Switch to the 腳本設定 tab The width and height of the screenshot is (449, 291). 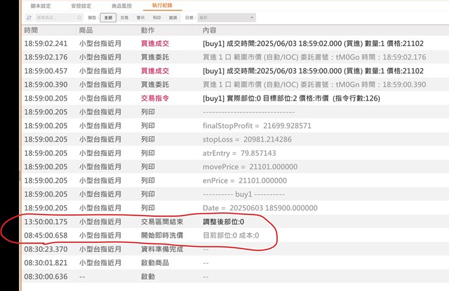click(x=40, y=5)
